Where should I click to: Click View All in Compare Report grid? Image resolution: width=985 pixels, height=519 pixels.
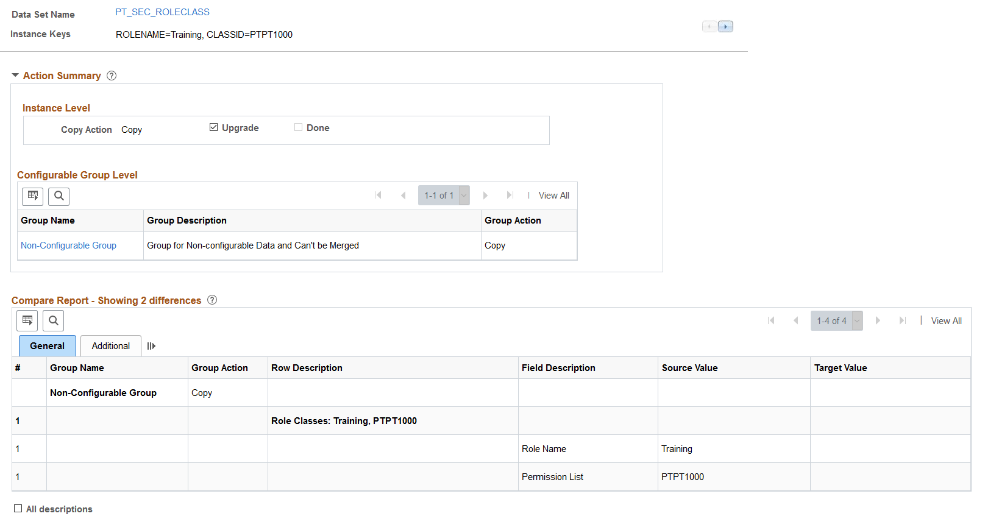946,321
